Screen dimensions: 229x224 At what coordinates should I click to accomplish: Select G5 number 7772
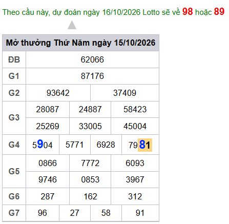(90, 163)
